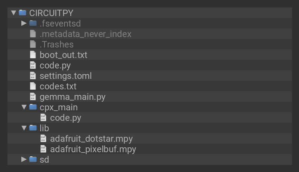Click the sd folder icon
Viewport: 299px width, 172px height.
coord(33,159)
